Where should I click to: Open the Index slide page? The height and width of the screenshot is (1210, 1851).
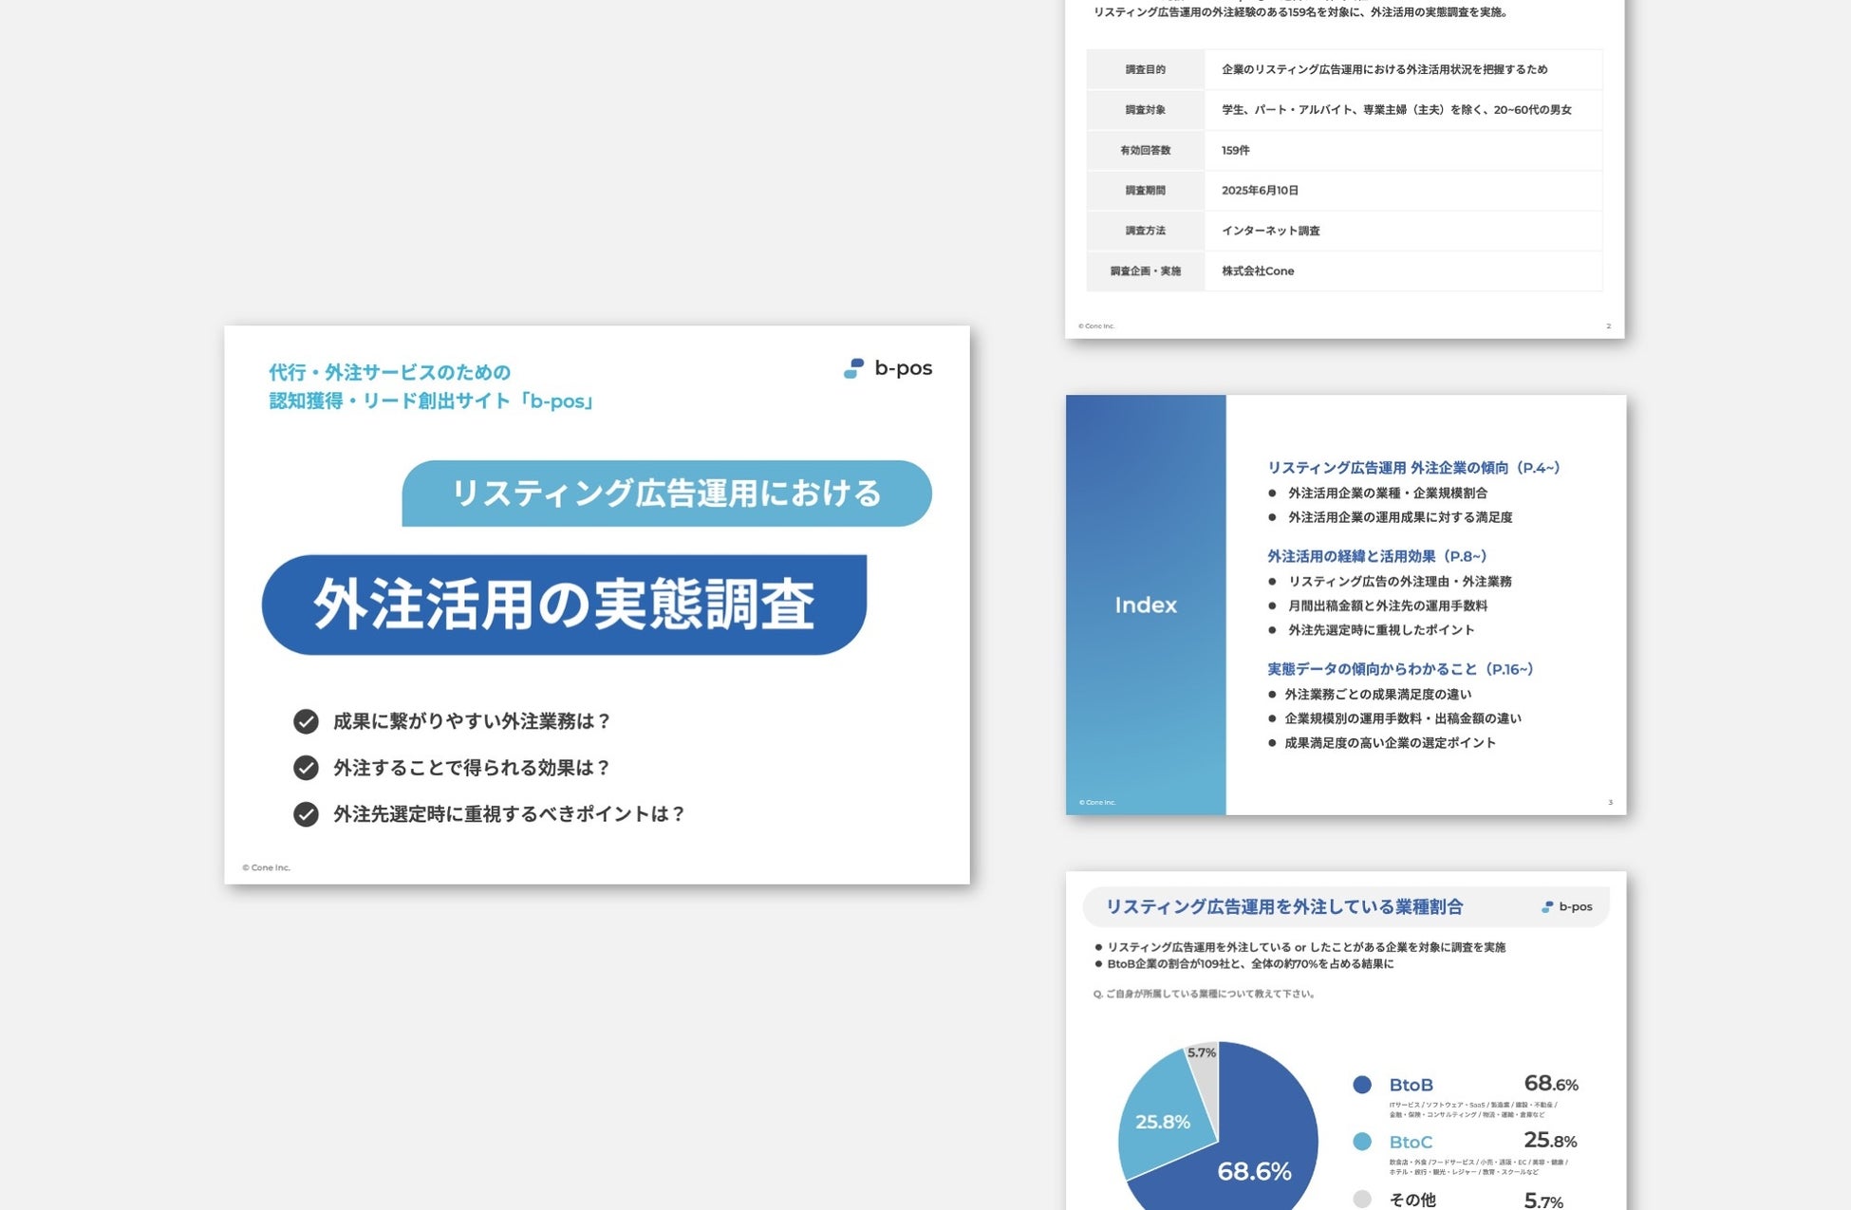[x=1146, y=605]
